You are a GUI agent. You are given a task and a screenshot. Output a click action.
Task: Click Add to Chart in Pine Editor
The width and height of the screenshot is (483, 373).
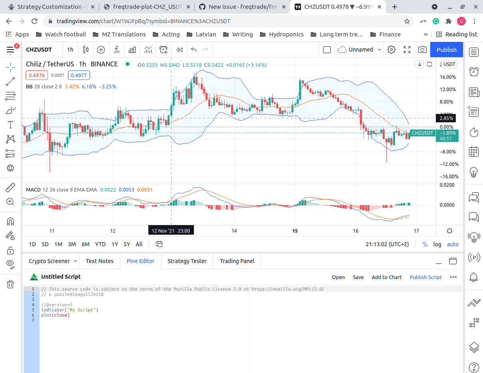386,277
